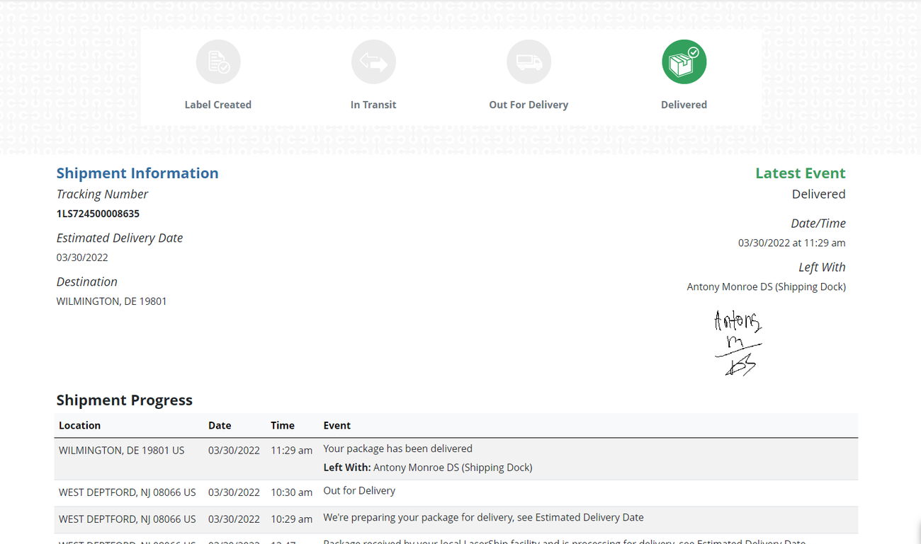Click the date cell in delivered row

pos(234,450)
